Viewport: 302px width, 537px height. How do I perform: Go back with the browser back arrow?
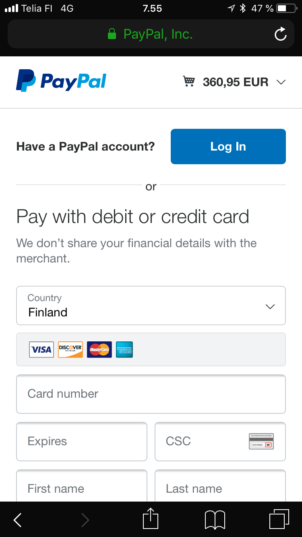click(x=18, y=520)
